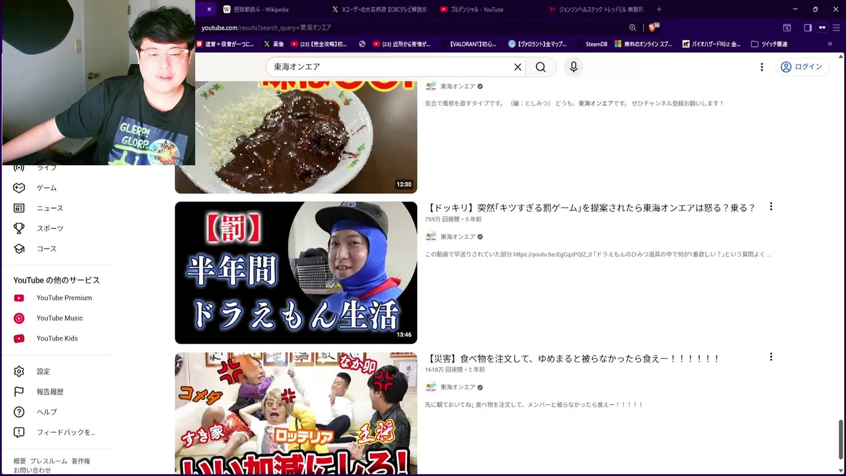Viewport: 846px width, 476px height.
Task: Clear the YouTube search box text
Action: coord(518,67)
